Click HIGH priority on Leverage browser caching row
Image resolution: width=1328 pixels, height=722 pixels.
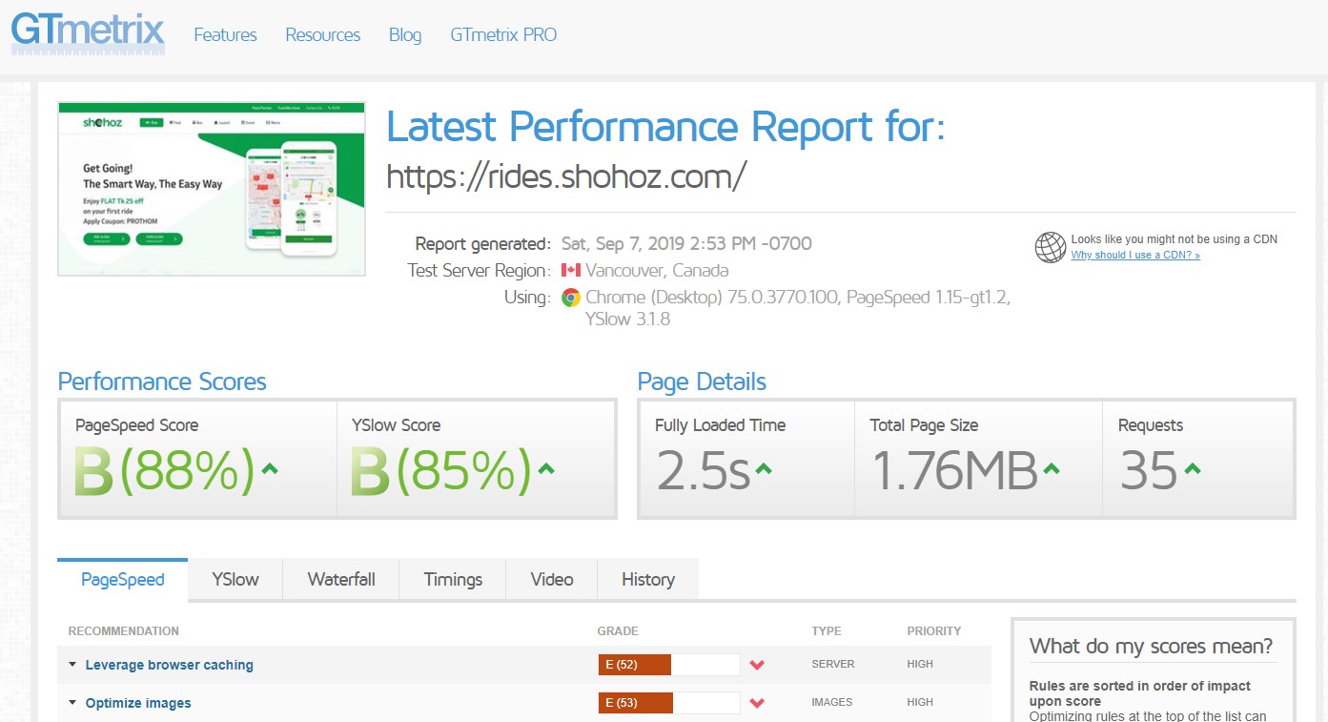(920, 664)
